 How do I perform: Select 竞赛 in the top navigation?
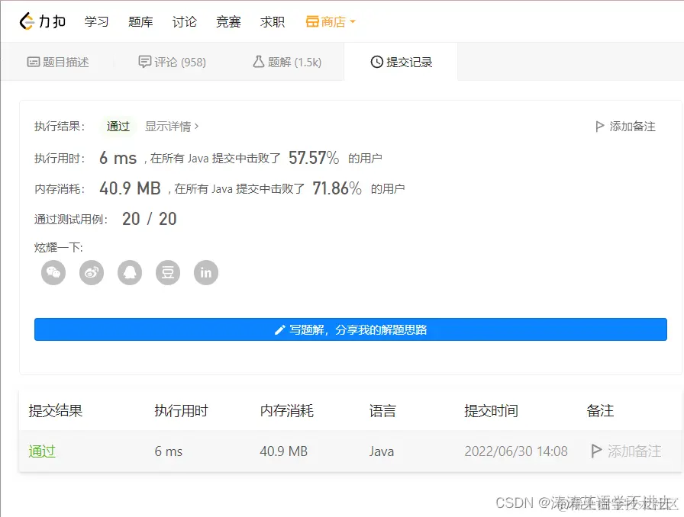[x=227, y=22]
